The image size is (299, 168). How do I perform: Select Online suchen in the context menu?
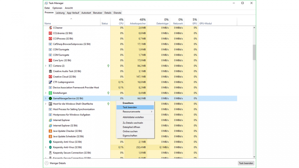pyautogui.click(x=130, y=131)
